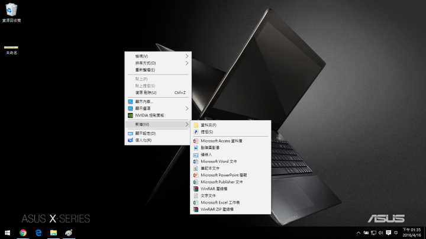The height and width of the screenshot is (239, 426).
Task: Select the 未命名 desktop item
Action: 11,50
